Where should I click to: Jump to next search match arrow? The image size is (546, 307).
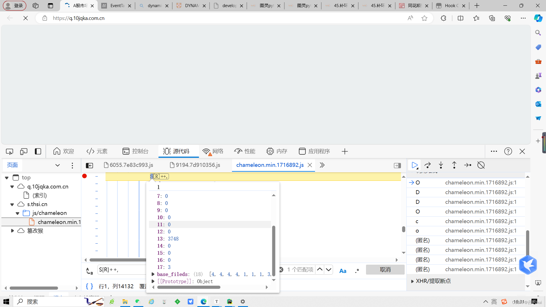[329, 269]
